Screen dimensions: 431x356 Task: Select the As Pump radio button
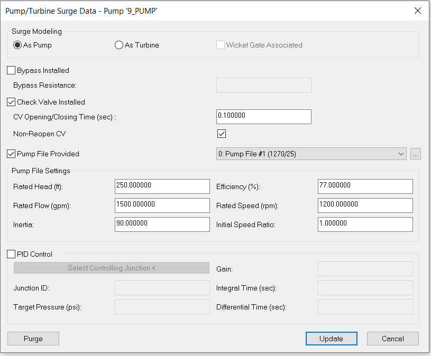point(17,45)
